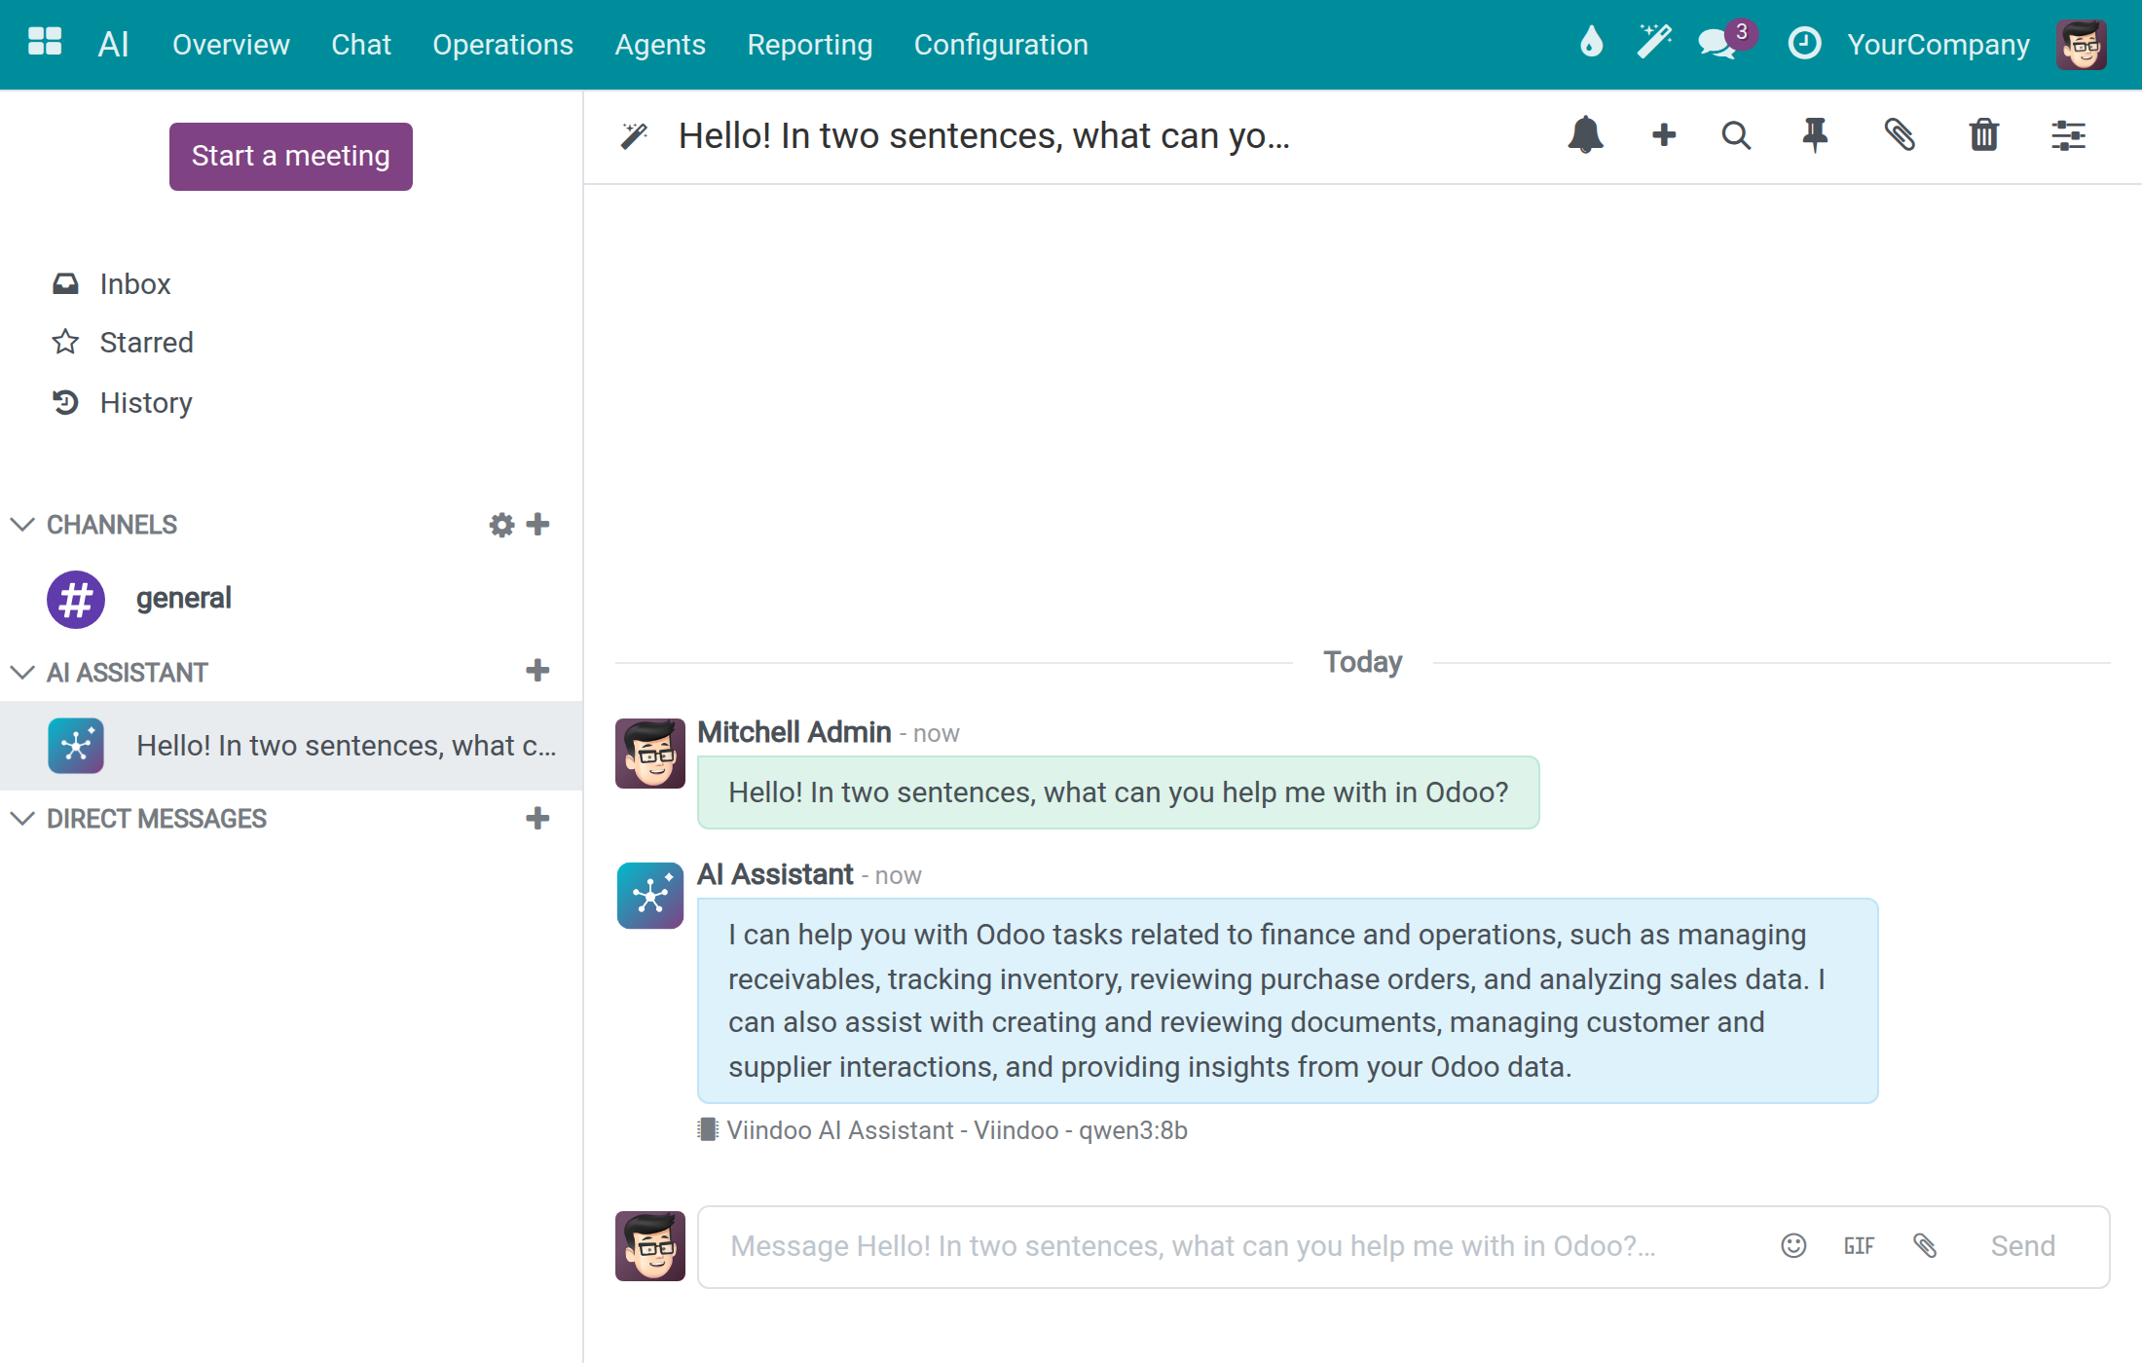2142x1363 pixels.
Task: Show attachments with the header paperclip
Action: (x=1899, y=134)
